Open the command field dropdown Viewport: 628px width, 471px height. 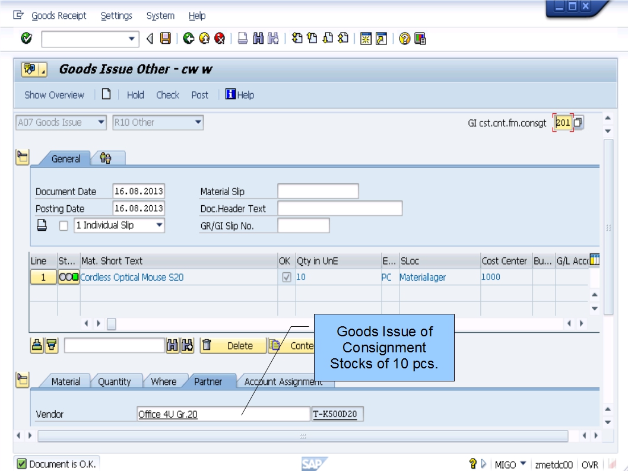(x=131, y=39)
